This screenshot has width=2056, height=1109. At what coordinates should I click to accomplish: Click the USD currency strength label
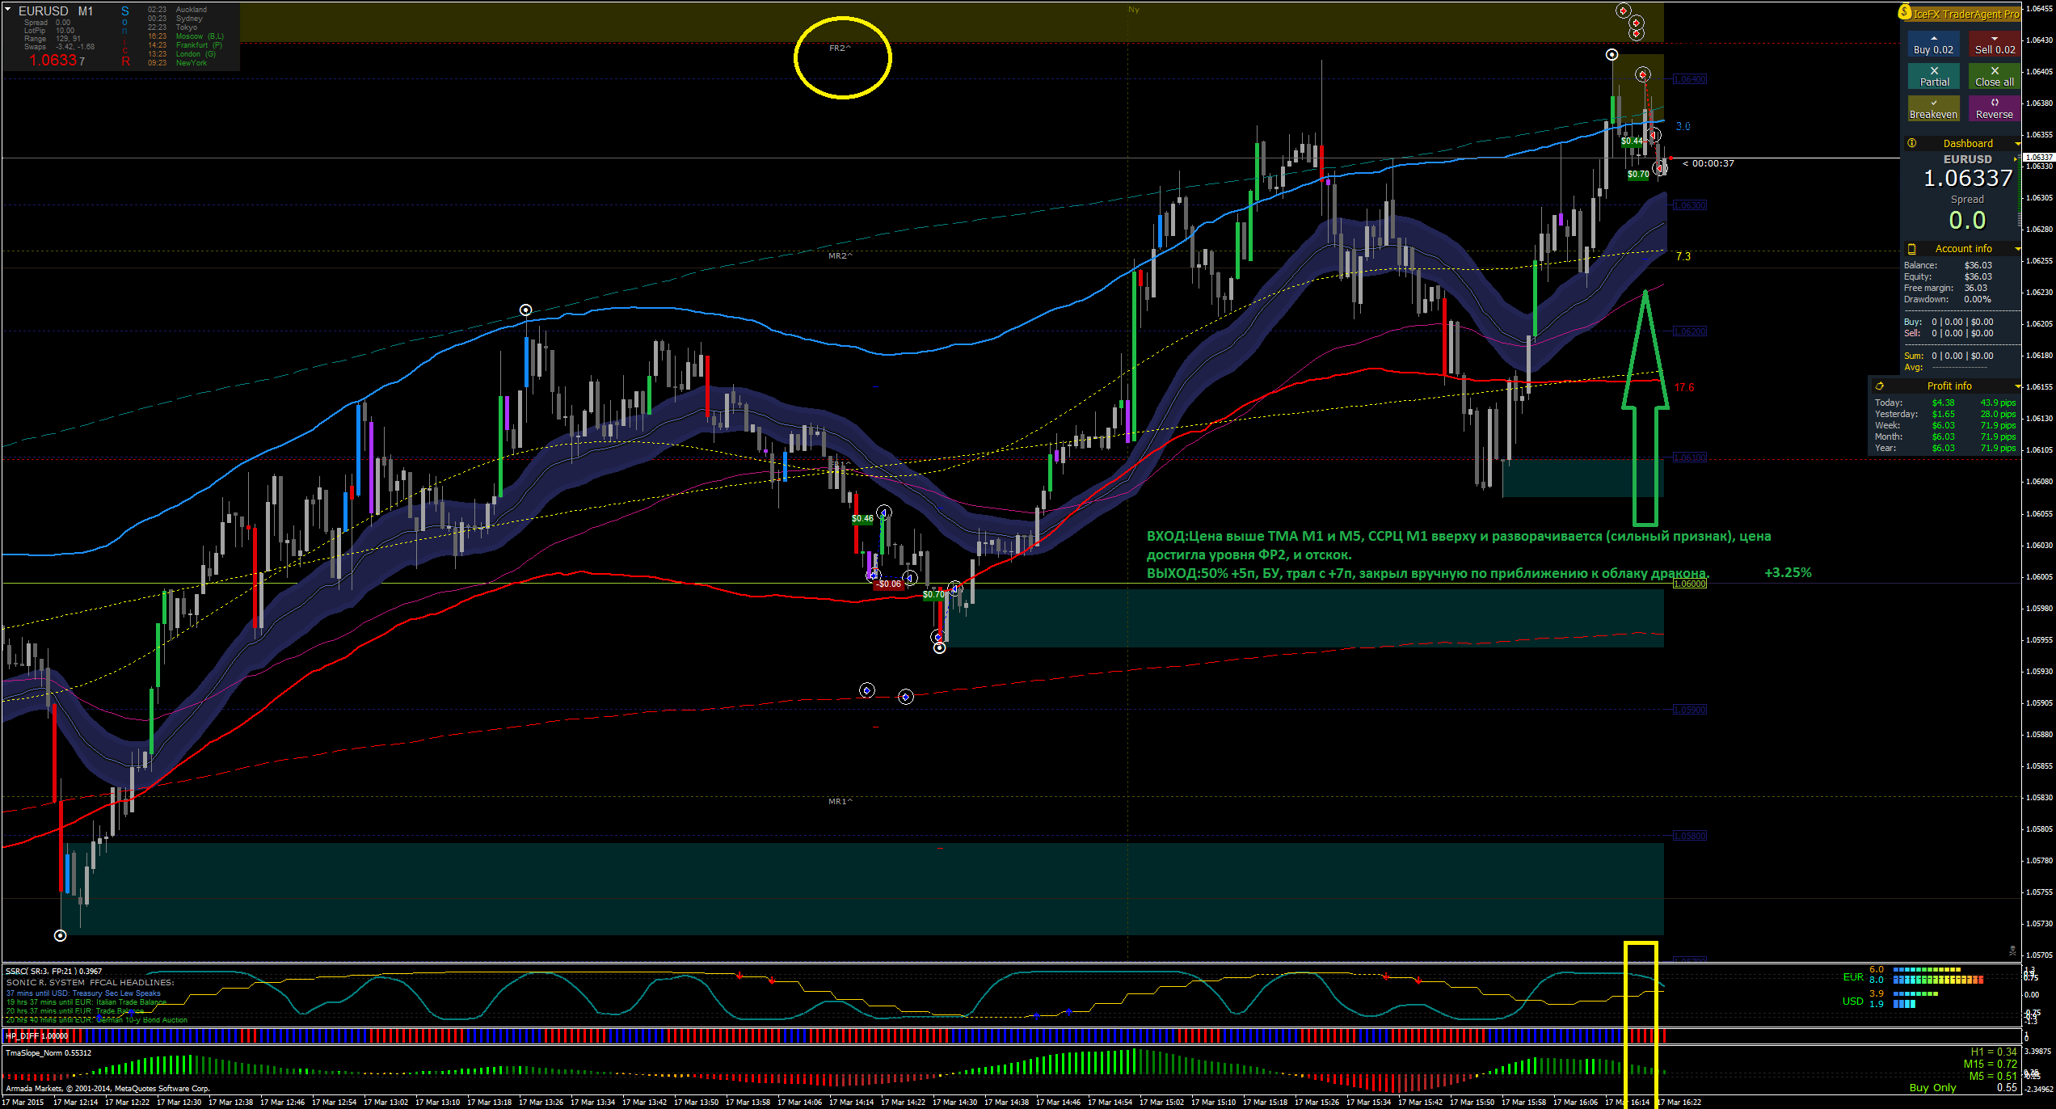pyautogui.click(x=1853, y=1001)
